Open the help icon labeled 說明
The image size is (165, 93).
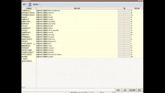click(30, 4)
